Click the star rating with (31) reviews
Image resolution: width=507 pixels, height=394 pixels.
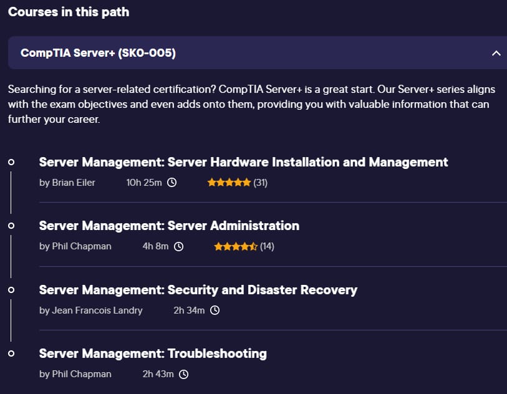(x=229, y=183)
